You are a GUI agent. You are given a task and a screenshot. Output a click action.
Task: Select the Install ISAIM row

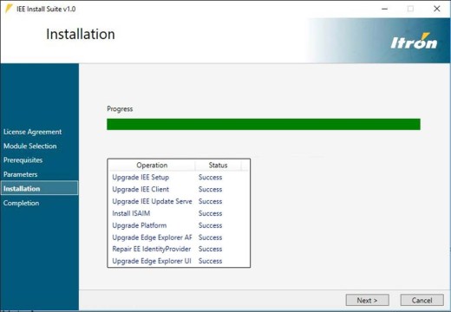pos(179,213)
